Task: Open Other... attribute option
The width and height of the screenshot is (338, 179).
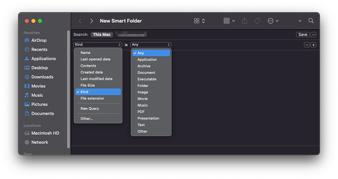Action: [98, 119]
